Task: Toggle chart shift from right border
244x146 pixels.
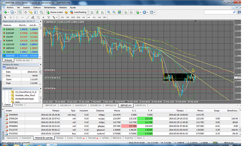Action: click(x=131, y=12)
